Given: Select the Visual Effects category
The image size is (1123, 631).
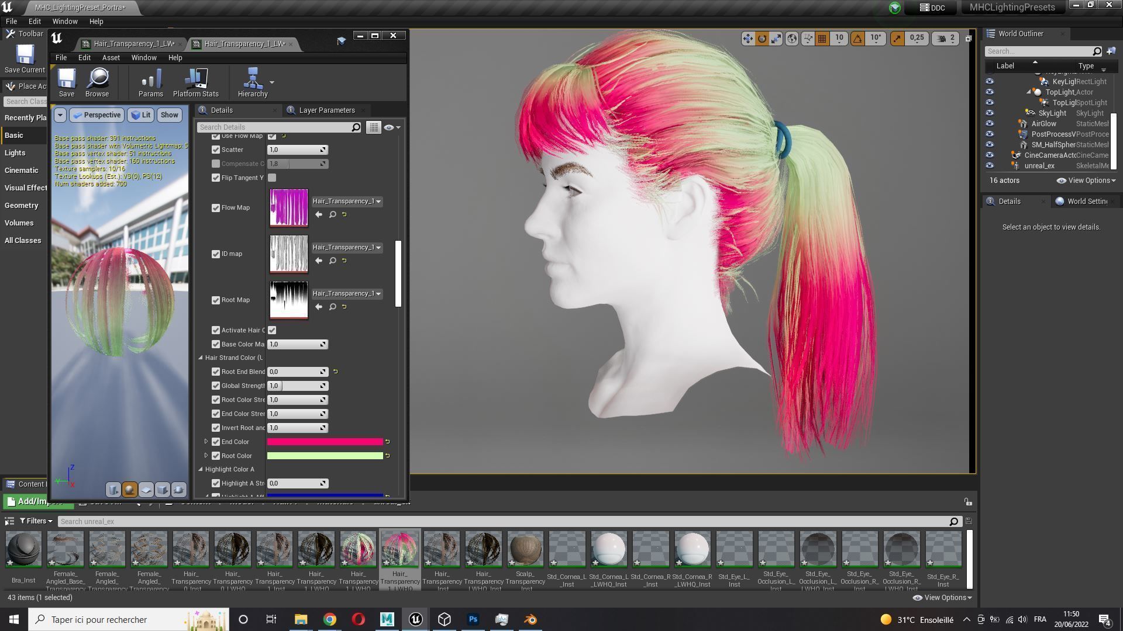Looking at the screenshot, I should 25,188.
